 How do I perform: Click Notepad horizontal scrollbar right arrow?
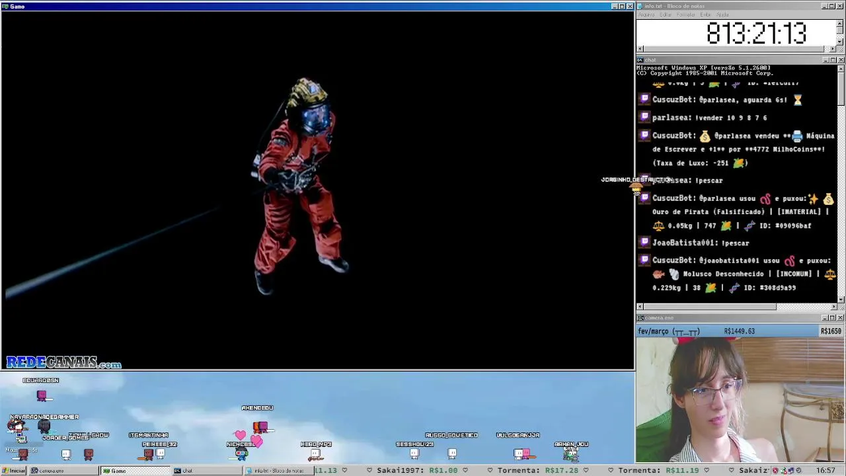[x=833, y=48]
